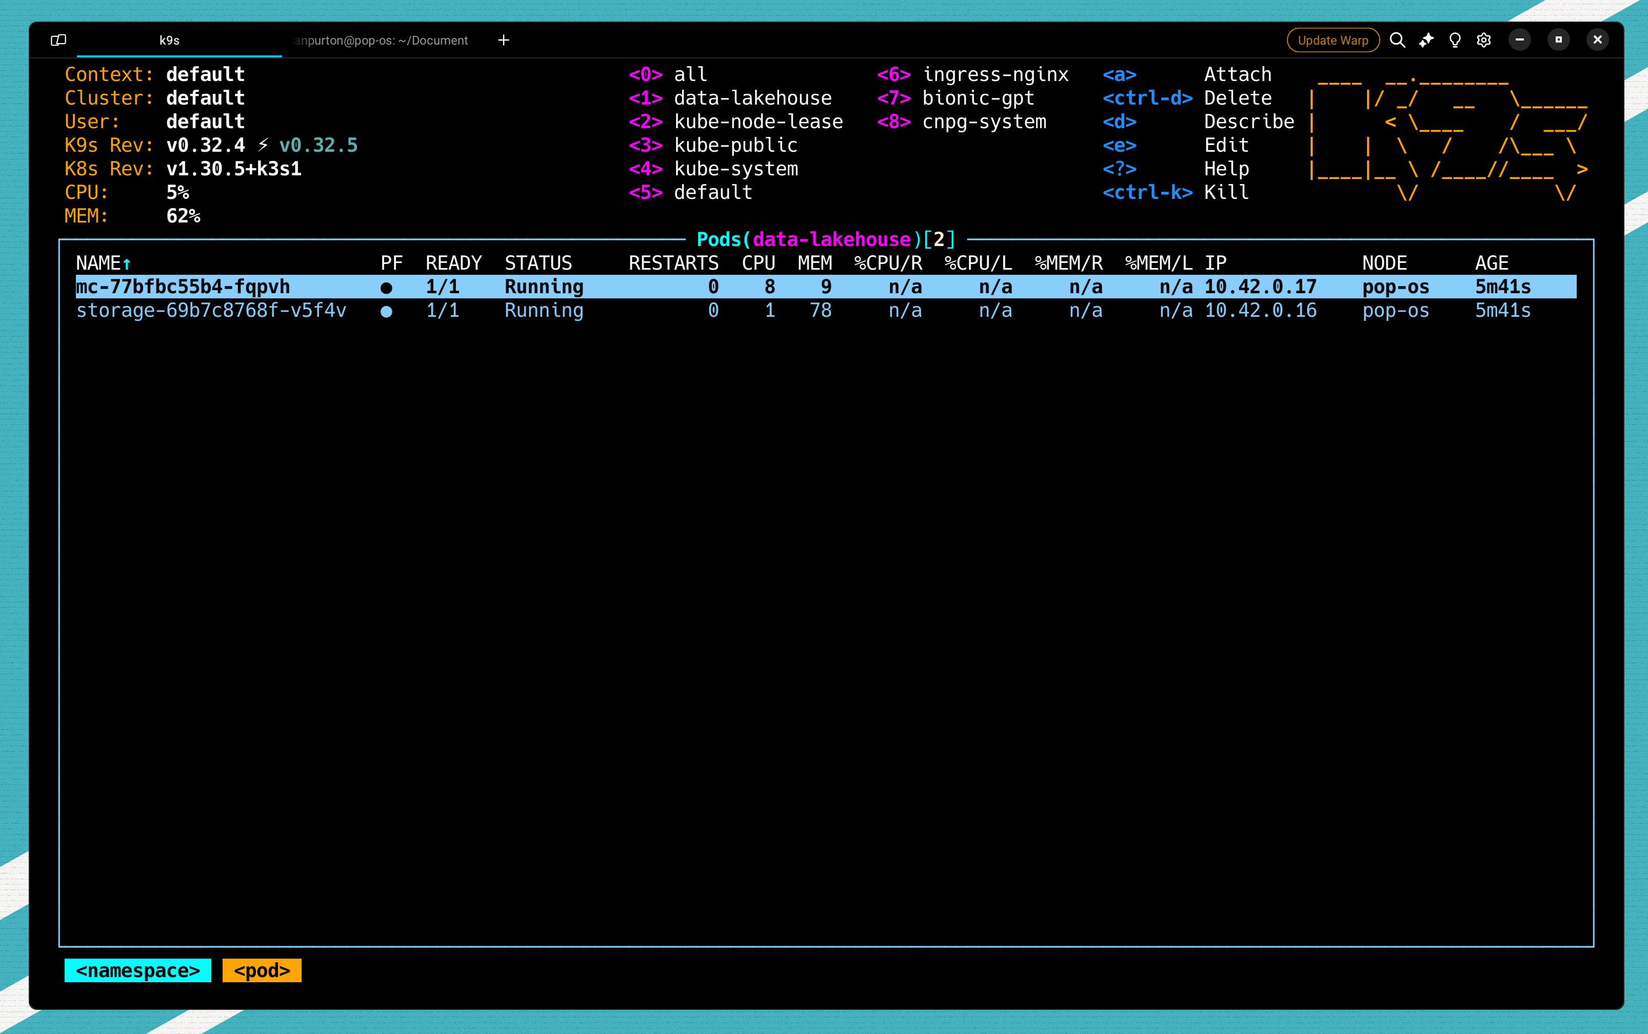Click the data-lakehouse namespace shortcut
Viewport: 1648px width, 1034px height.
click(752, 98)
